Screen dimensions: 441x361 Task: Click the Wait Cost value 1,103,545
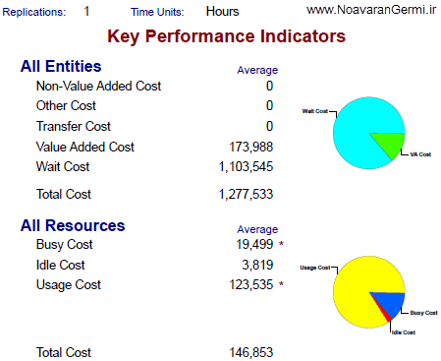(246, 167)
